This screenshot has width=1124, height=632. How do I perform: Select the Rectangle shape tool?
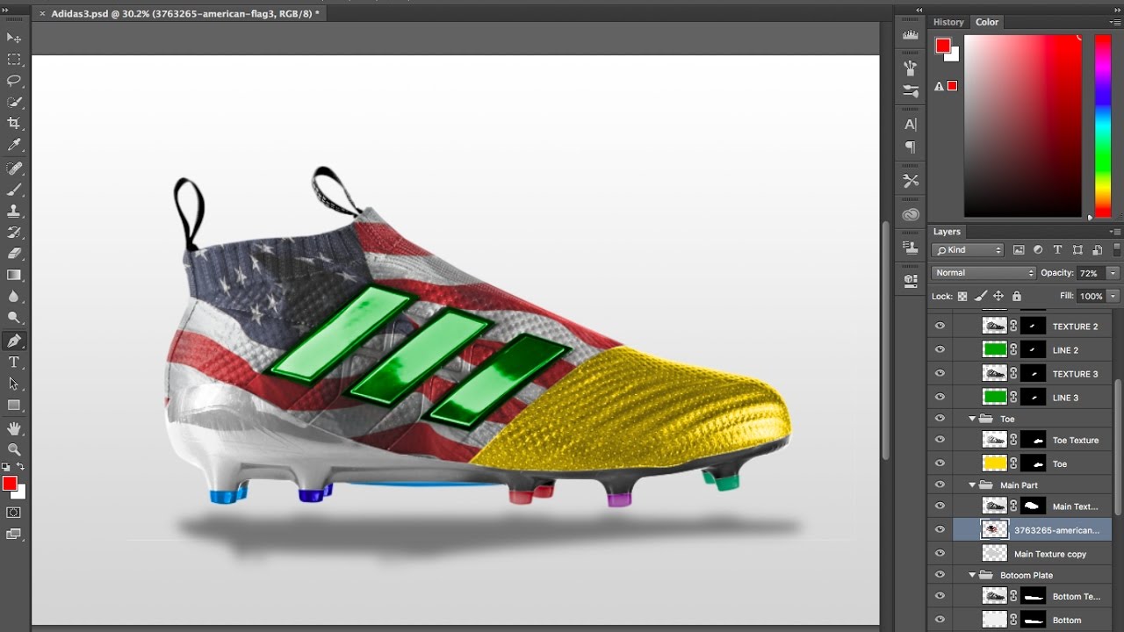(14, 406)
